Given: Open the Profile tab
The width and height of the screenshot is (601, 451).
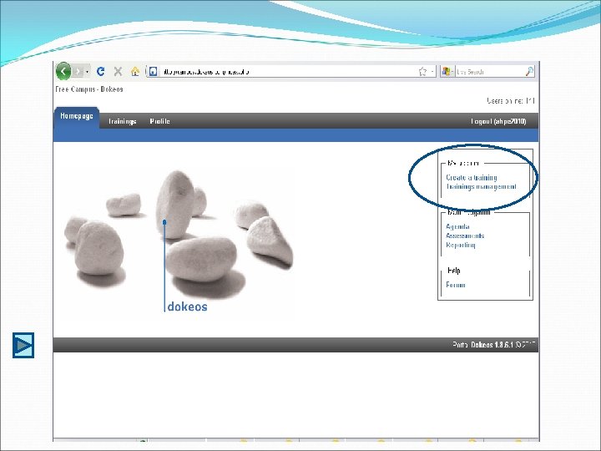Looking at the screenshot, I should (159, 121).
